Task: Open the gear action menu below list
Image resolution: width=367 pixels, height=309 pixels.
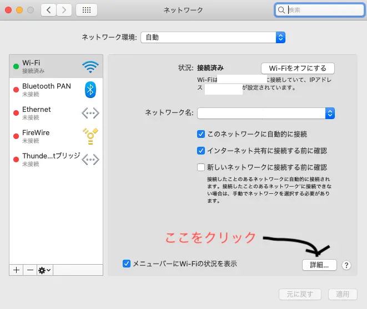Action: pyautogui.click(x=44, y=270)
